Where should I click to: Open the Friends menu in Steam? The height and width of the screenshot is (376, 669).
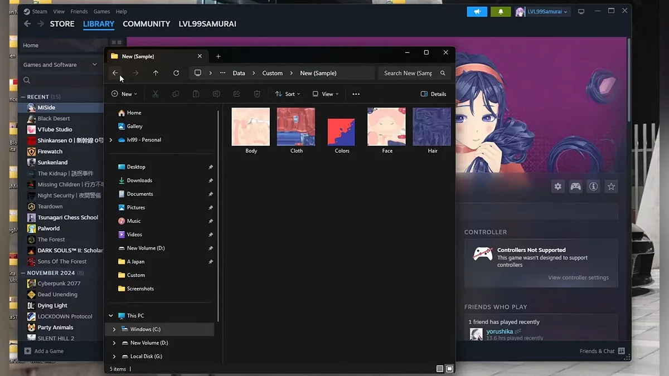click(79, 12)
